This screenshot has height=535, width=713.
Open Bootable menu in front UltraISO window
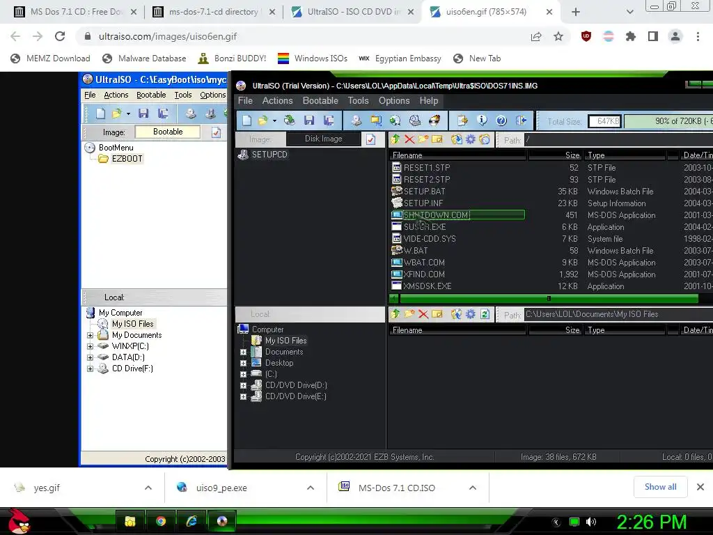pos(320,100)
